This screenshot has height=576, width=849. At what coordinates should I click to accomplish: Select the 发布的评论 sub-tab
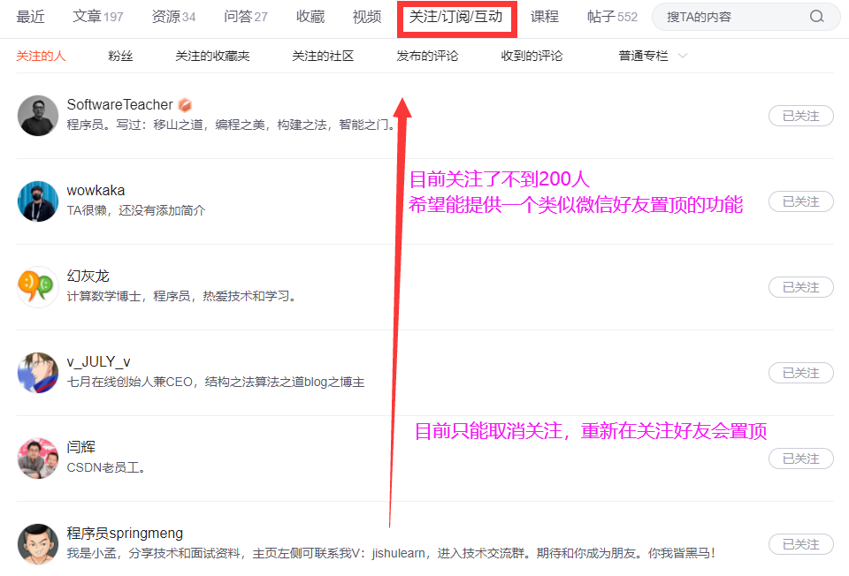[x=427, y=56]
